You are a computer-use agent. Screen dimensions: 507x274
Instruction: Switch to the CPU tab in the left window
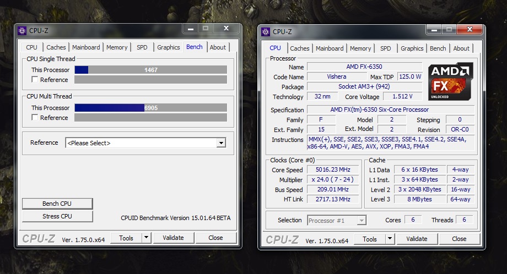click(32, 47)
